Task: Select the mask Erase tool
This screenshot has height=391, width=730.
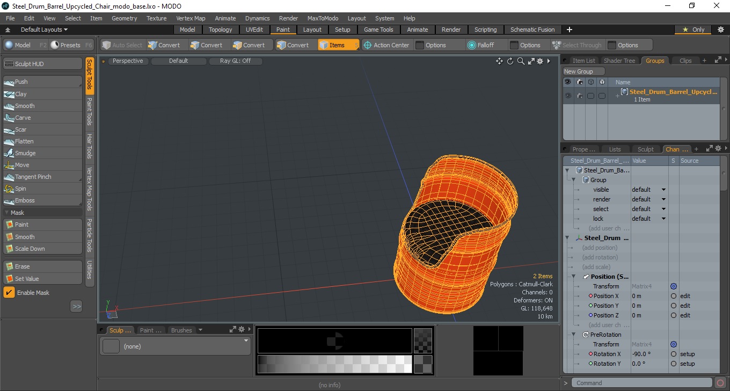Action: [x=43, y=266]
